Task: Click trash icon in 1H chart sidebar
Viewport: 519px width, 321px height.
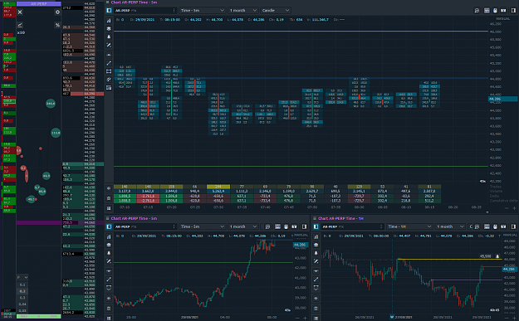Action: [x=316, y=309]
